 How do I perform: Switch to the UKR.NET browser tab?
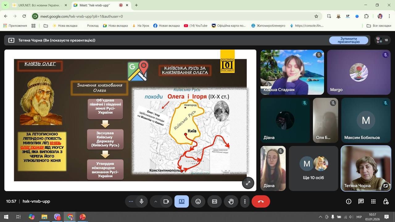coord(40,5)
